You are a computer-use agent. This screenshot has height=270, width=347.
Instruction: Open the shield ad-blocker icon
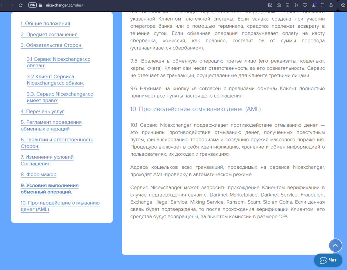point(287,5)
